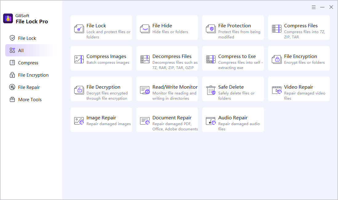
Task: Open the Decompress Files tool
Action: point(167,58)
